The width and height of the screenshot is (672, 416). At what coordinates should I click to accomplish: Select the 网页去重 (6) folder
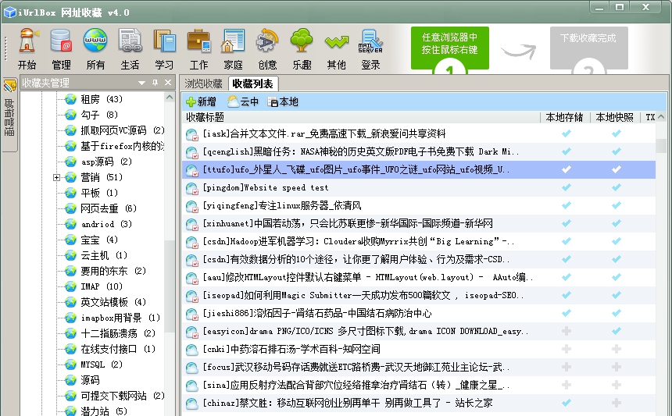point(109,208)
